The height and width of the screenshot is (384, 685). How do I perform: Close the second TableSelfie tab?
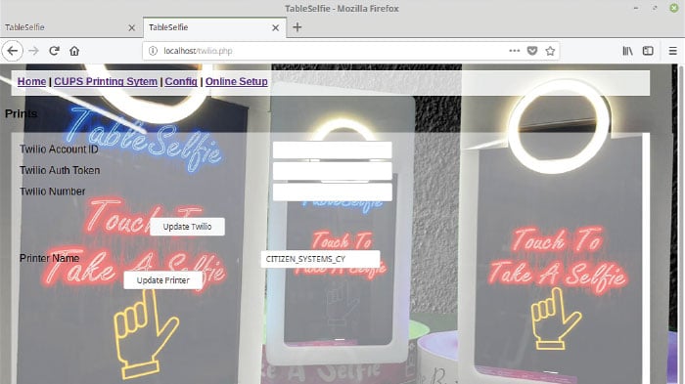coord(275,27)
